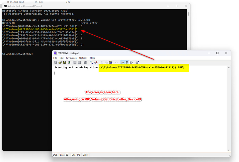
Task: Click the 'Col: 1' status entry
Action: coord(86,155)
